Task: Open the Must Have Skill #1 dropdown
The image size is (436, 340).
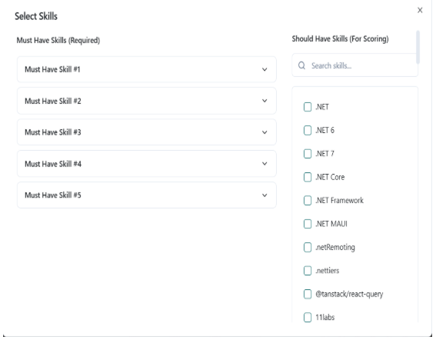Action: [x=147, y=69]
